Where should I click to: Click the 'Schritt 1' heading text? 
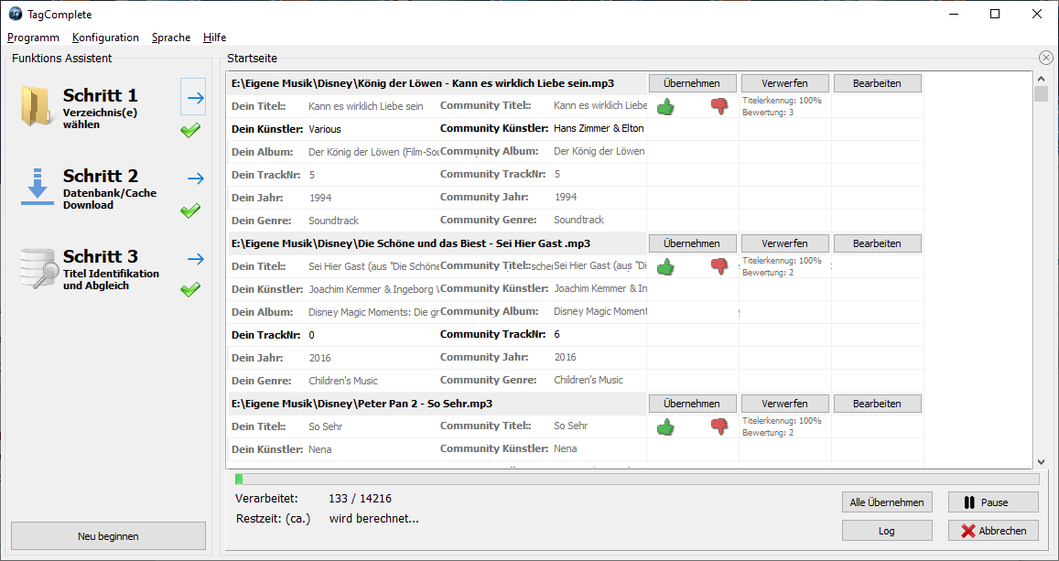point(100,95)
